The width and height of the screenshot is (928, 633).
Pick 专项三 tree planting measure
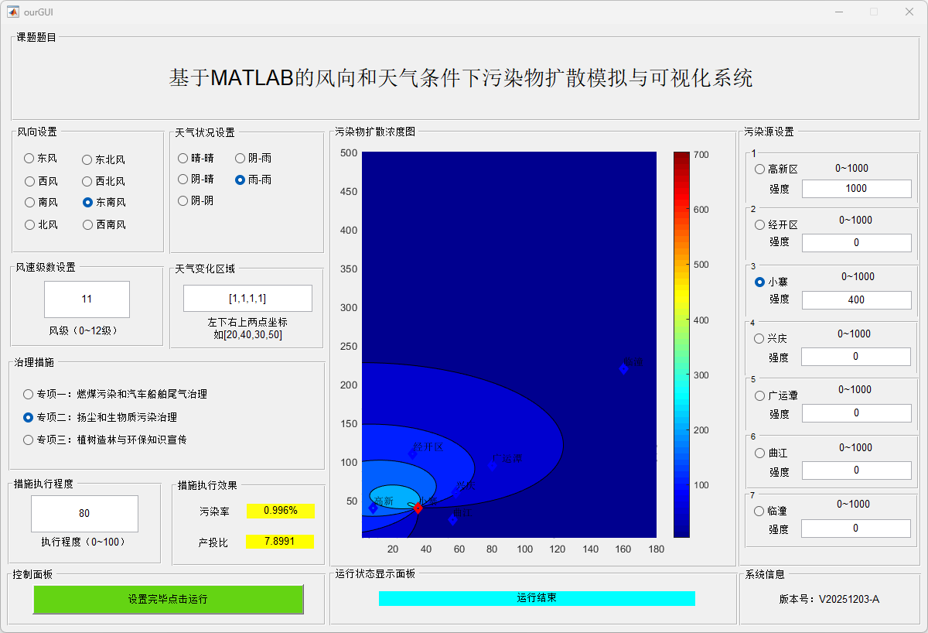click(29, 440)
